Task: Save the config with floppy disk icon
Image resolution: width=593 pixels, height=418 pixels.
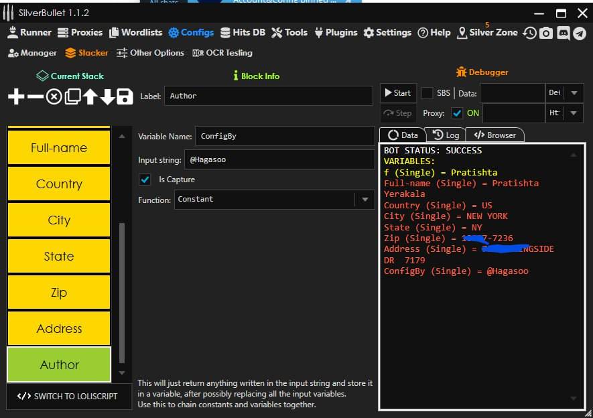Action: [125, 97]
